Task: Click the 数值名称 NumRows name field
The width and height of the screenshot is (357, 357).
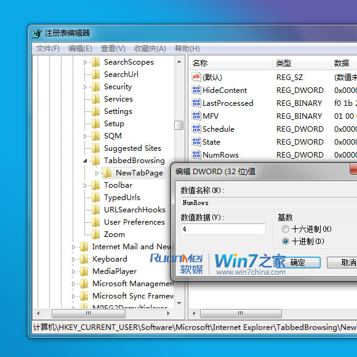Action: click(x=269, y=203)
